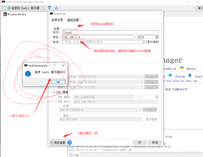Click browse button for PEM 格式授权
Screen dimensions: 203x157
point(151,87)
